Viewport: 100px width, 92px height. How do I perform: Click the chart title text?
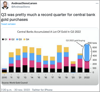49,32
